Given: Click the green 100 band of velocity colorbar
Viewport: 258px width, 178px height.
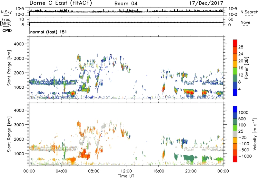Looking at the screenshot, I should tap(235, 128).
